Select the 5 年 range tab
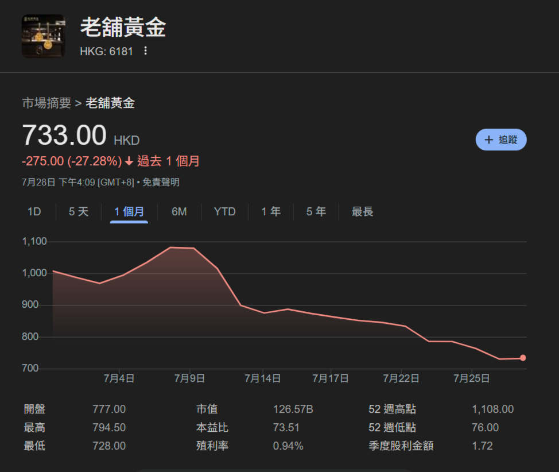The image size is (559, 472). [316, 212]
